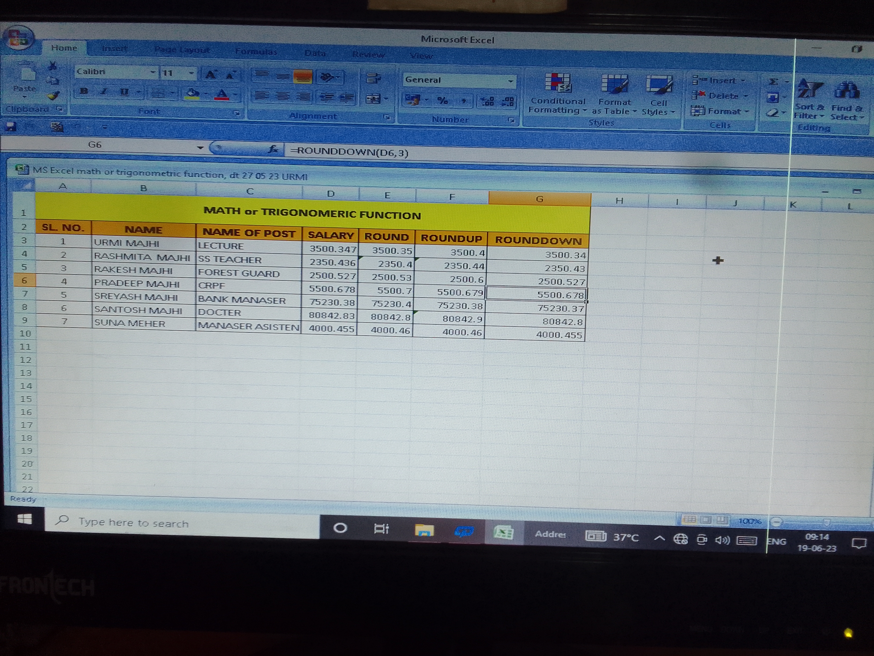Click the Format Painter brush icon

[53, 96]
